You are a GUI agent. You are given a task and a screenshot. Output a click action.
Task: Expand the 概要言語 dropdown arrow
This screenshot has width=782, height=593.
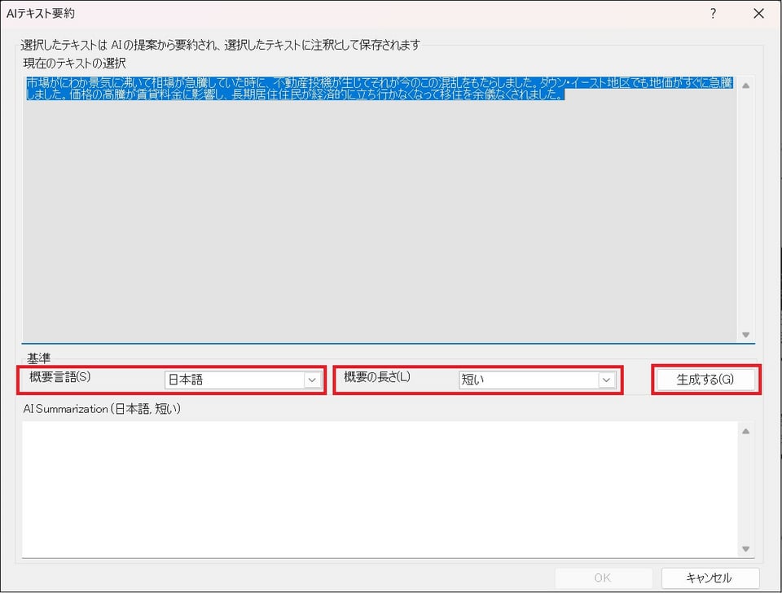pyautogui.click(x=312, y=380)
